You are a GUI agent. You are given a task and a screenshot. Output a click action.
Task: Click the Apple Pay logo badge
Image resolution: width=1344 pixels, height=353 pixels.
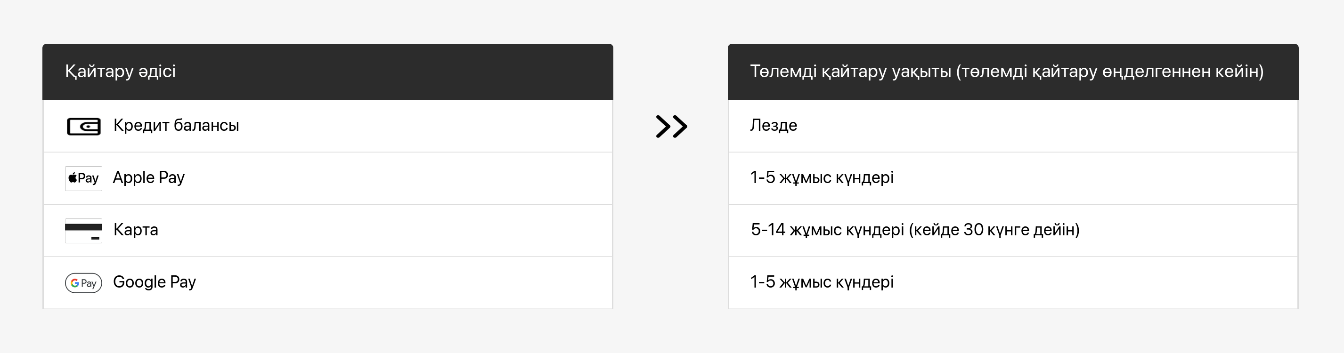(83, 178)
